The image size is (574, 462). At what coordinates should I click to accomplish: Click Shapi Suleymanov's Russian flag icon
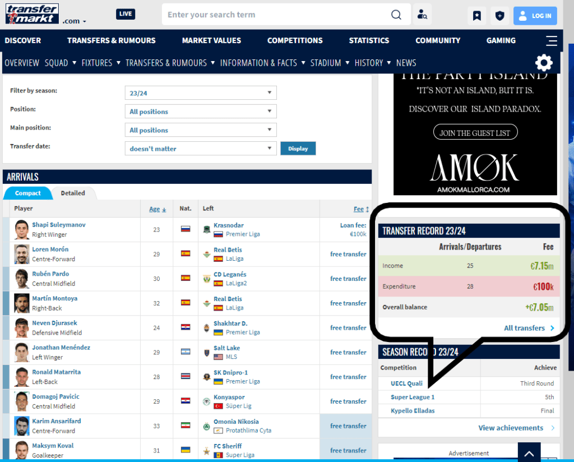point(186,229)
